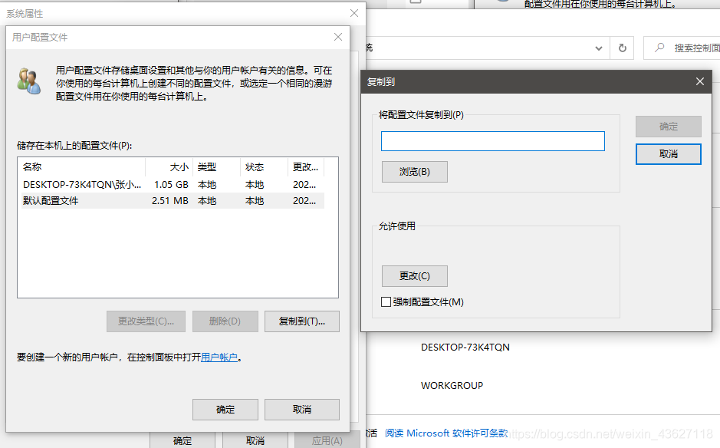Image resolution: width=720 pixels, height=448 pixels.
Task: Open the address bar dropdown arrow
Action: [598, 48]
